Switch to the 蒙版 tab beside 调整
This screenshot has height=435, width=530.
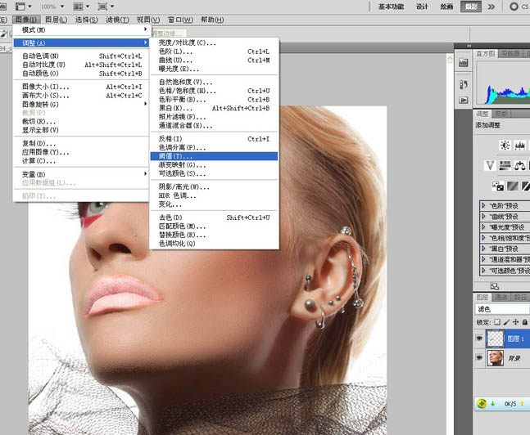pyautogui.click(x=501, y=114)
